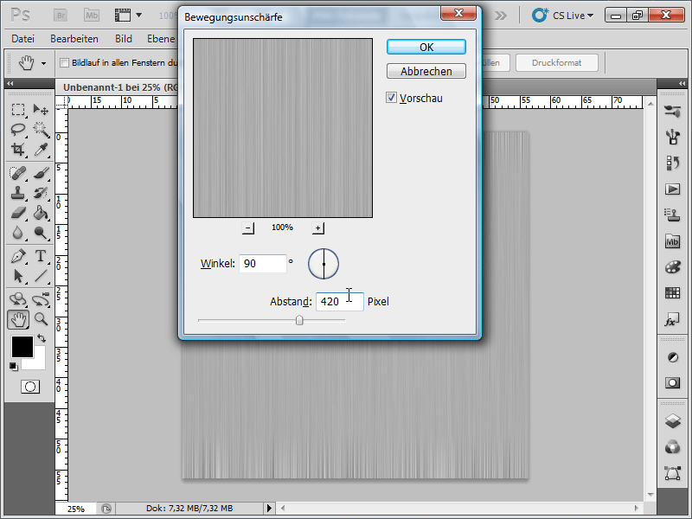Select the Healing Brush tool
Screen dimensions: 692x519
click(18, 173)
